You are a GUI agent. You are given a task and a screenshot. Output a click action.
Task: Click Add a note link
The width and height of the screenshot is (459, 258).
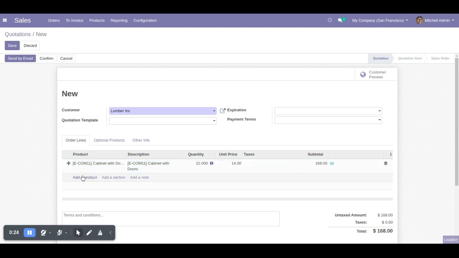click(139, 177)
